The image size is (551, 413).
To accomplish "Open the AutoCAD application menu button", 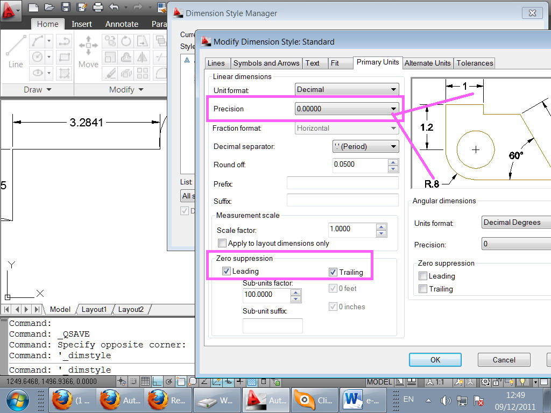I will click(x=11, y=11).
